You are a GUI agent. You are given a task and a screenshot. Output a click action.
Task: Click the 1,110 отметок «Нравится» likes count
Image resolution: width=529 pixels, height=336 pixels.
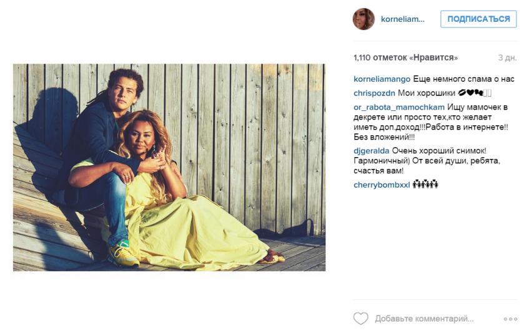point(405,57)
